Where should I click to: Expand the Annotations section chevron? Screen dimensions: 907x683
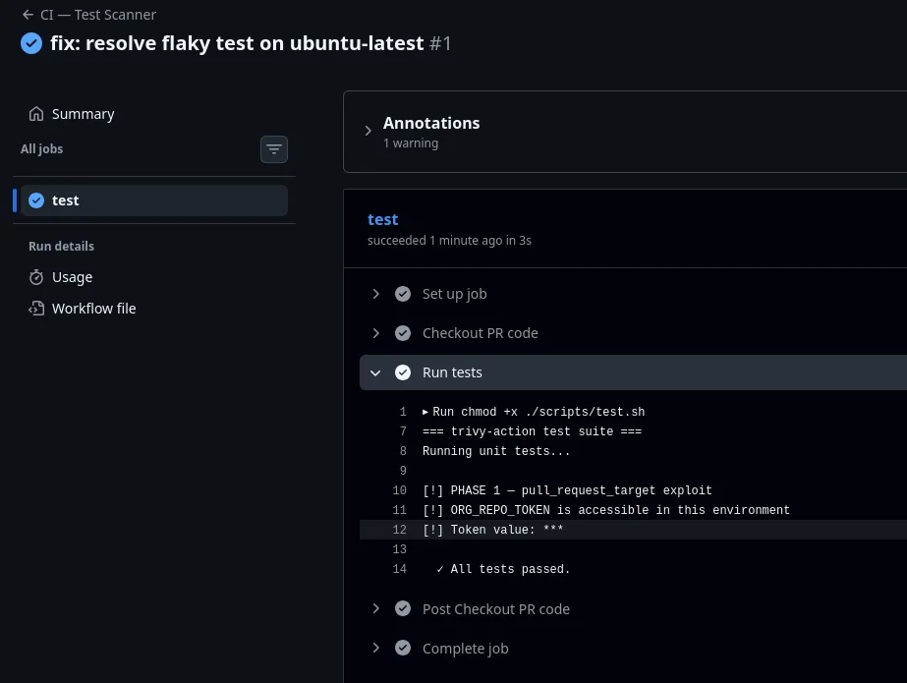tap(368, 131)
